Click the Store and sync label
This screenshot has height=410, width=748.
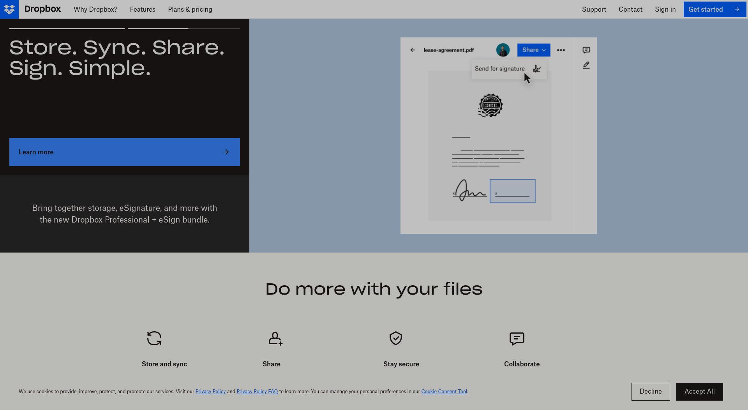click(x=164, y=364)
